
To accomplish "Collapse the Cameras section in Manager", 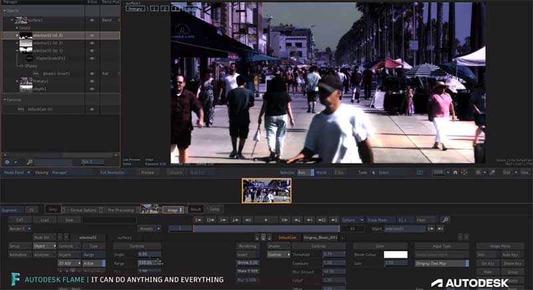I will point(5,100).
